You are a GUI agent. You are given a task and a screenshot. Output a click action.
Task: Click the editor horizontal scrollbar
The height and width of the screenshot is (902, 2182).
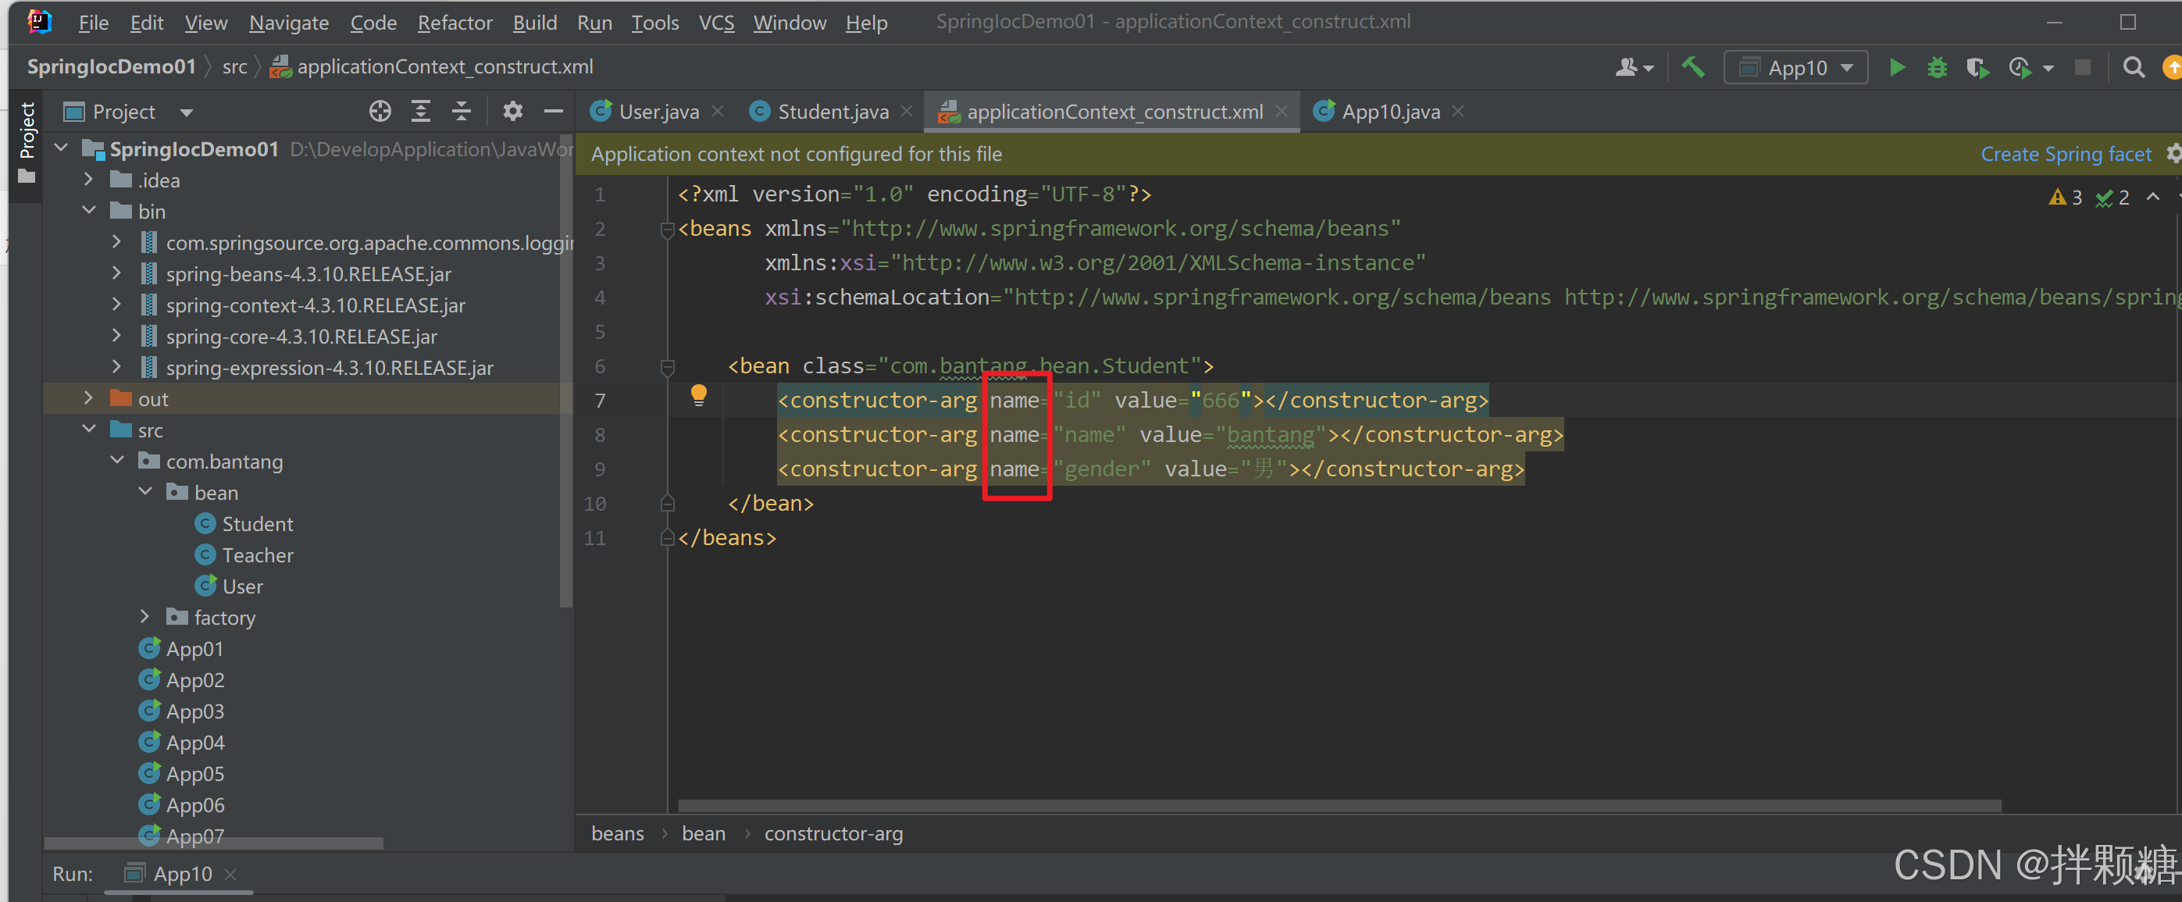tap(1339, 805)
